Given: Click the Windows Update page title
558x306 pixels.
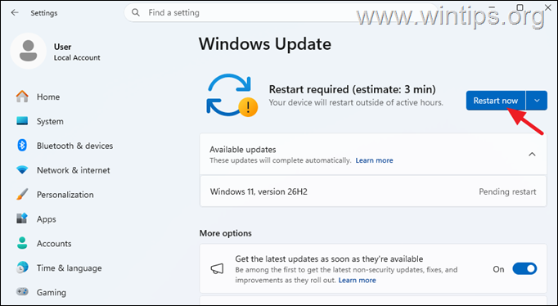Looking at the screenshot, I should click(x=265, y=44).
